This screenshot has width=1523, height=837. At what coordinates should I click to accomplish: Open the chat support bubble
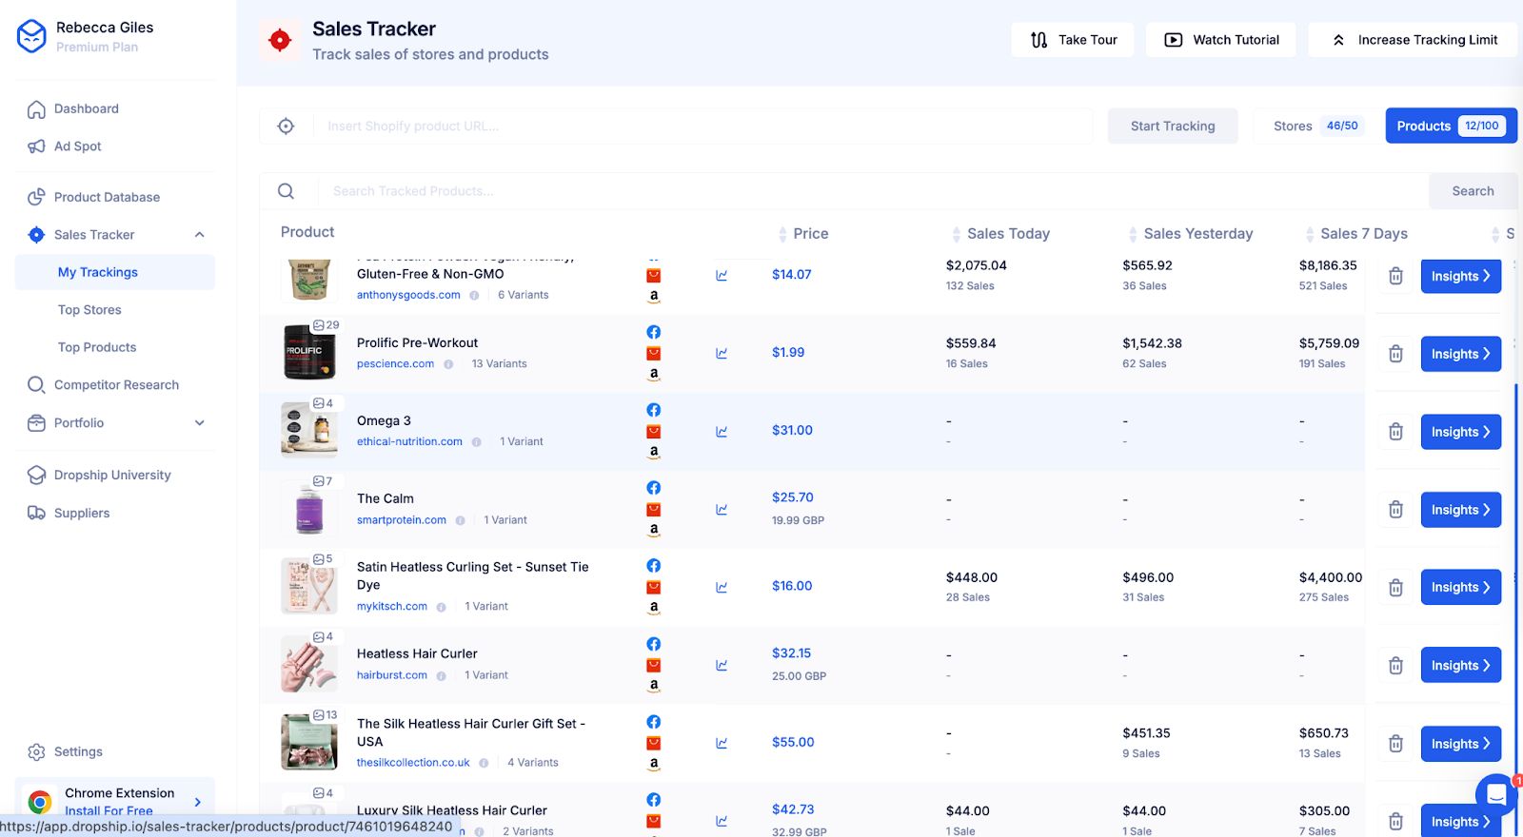[x=1495, y=794]
